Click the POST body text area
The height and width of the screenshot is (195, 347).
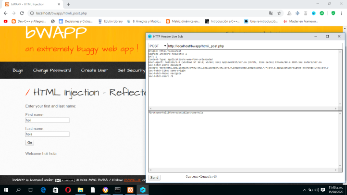point(243,140)
